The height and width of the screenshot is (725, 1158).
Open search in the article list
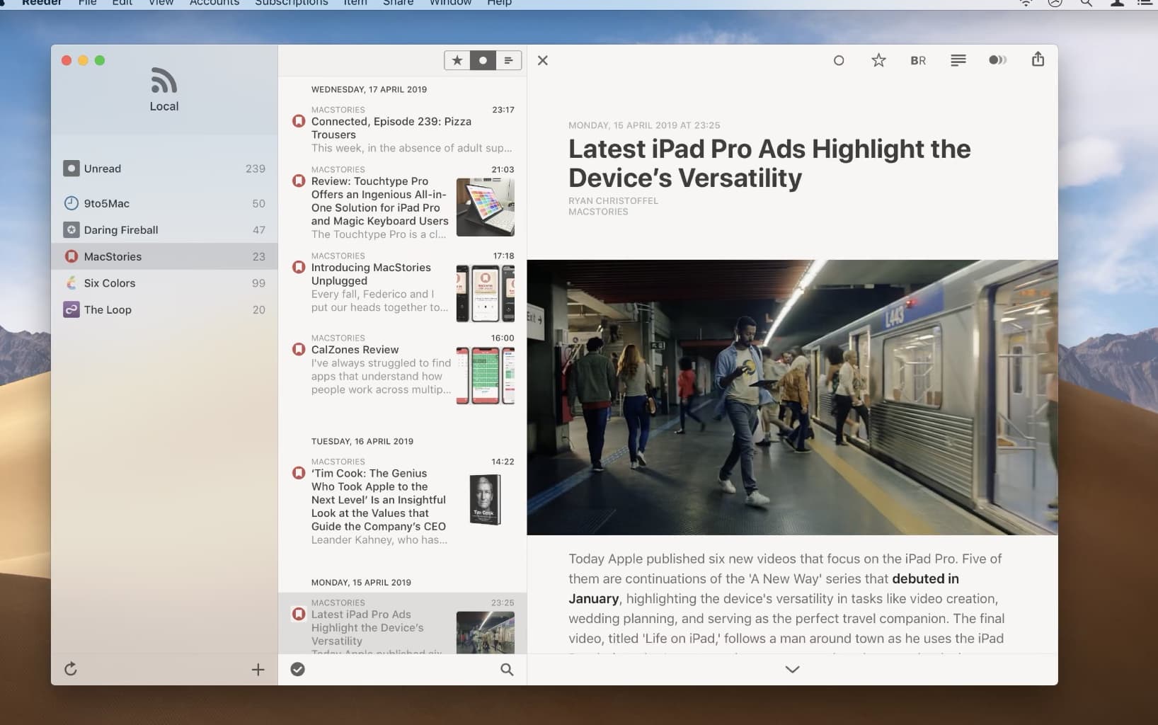point(507,669)
